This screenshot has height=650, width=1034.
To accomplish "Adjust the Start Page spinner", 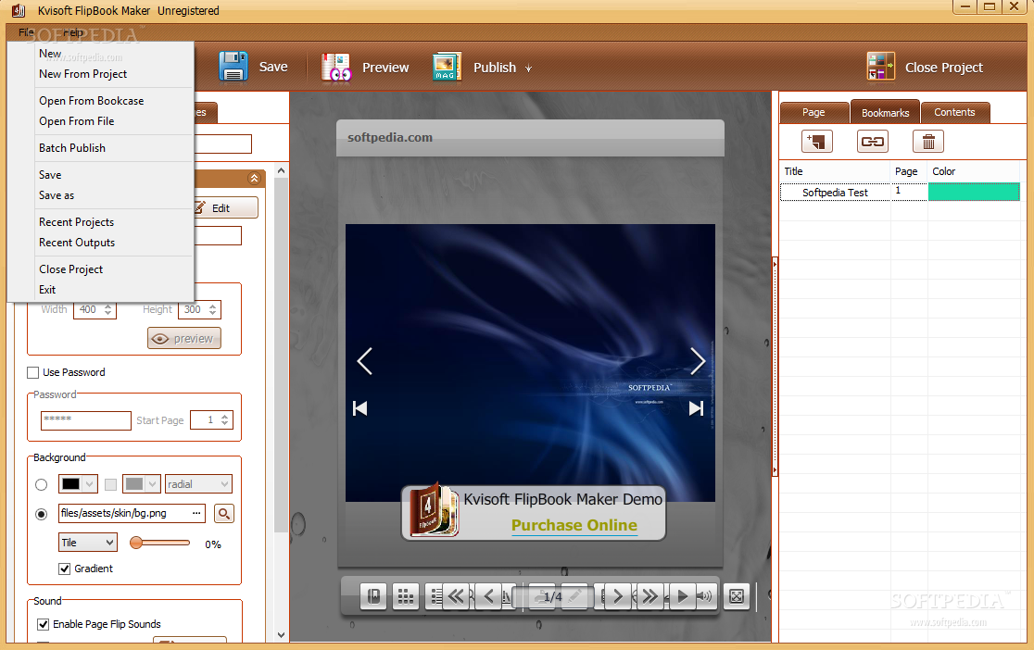I will pos(225,420).
